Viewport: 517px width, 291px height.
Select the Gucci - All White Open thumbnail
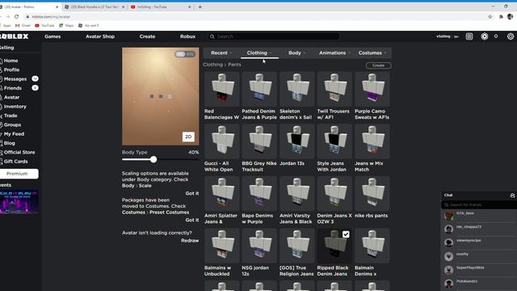[221, 141]
